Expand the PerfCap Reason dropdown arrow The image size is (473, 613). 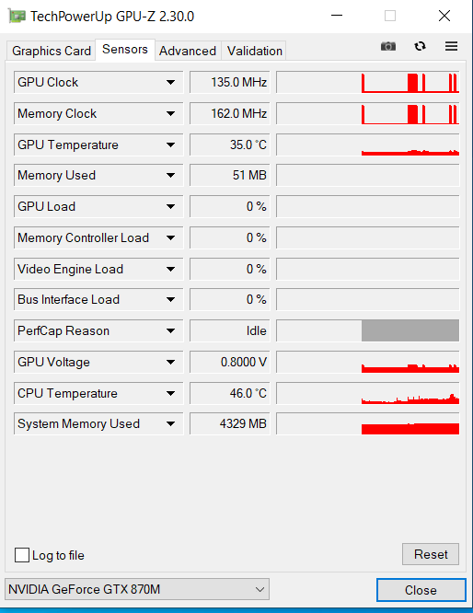coord(170,331)
